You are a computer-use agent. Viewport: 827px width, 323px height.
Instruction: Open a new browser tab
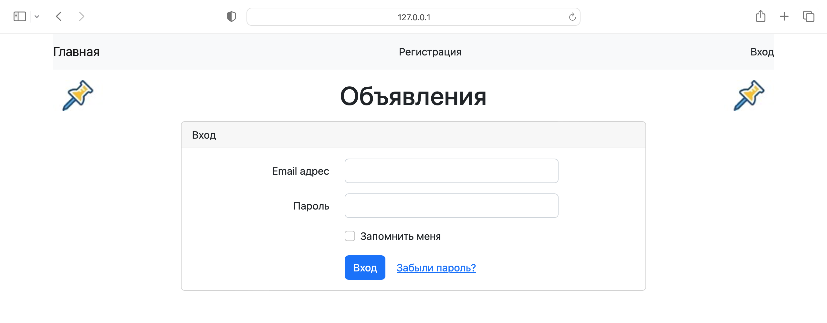784,16
